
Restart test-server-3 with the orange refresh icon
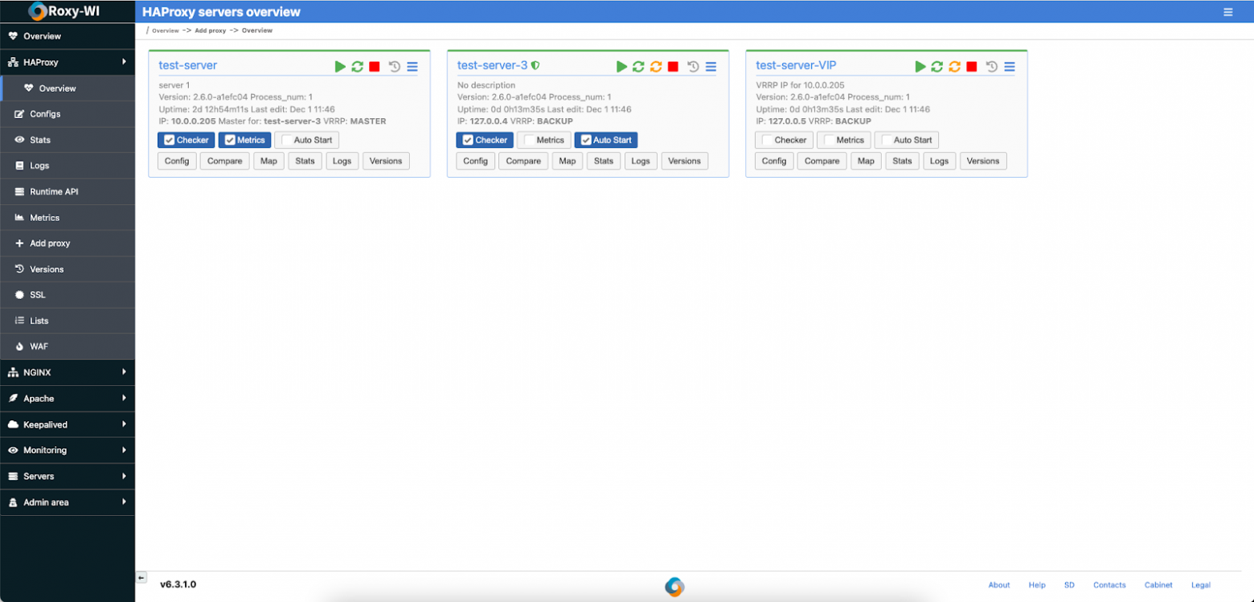[656, 67]
